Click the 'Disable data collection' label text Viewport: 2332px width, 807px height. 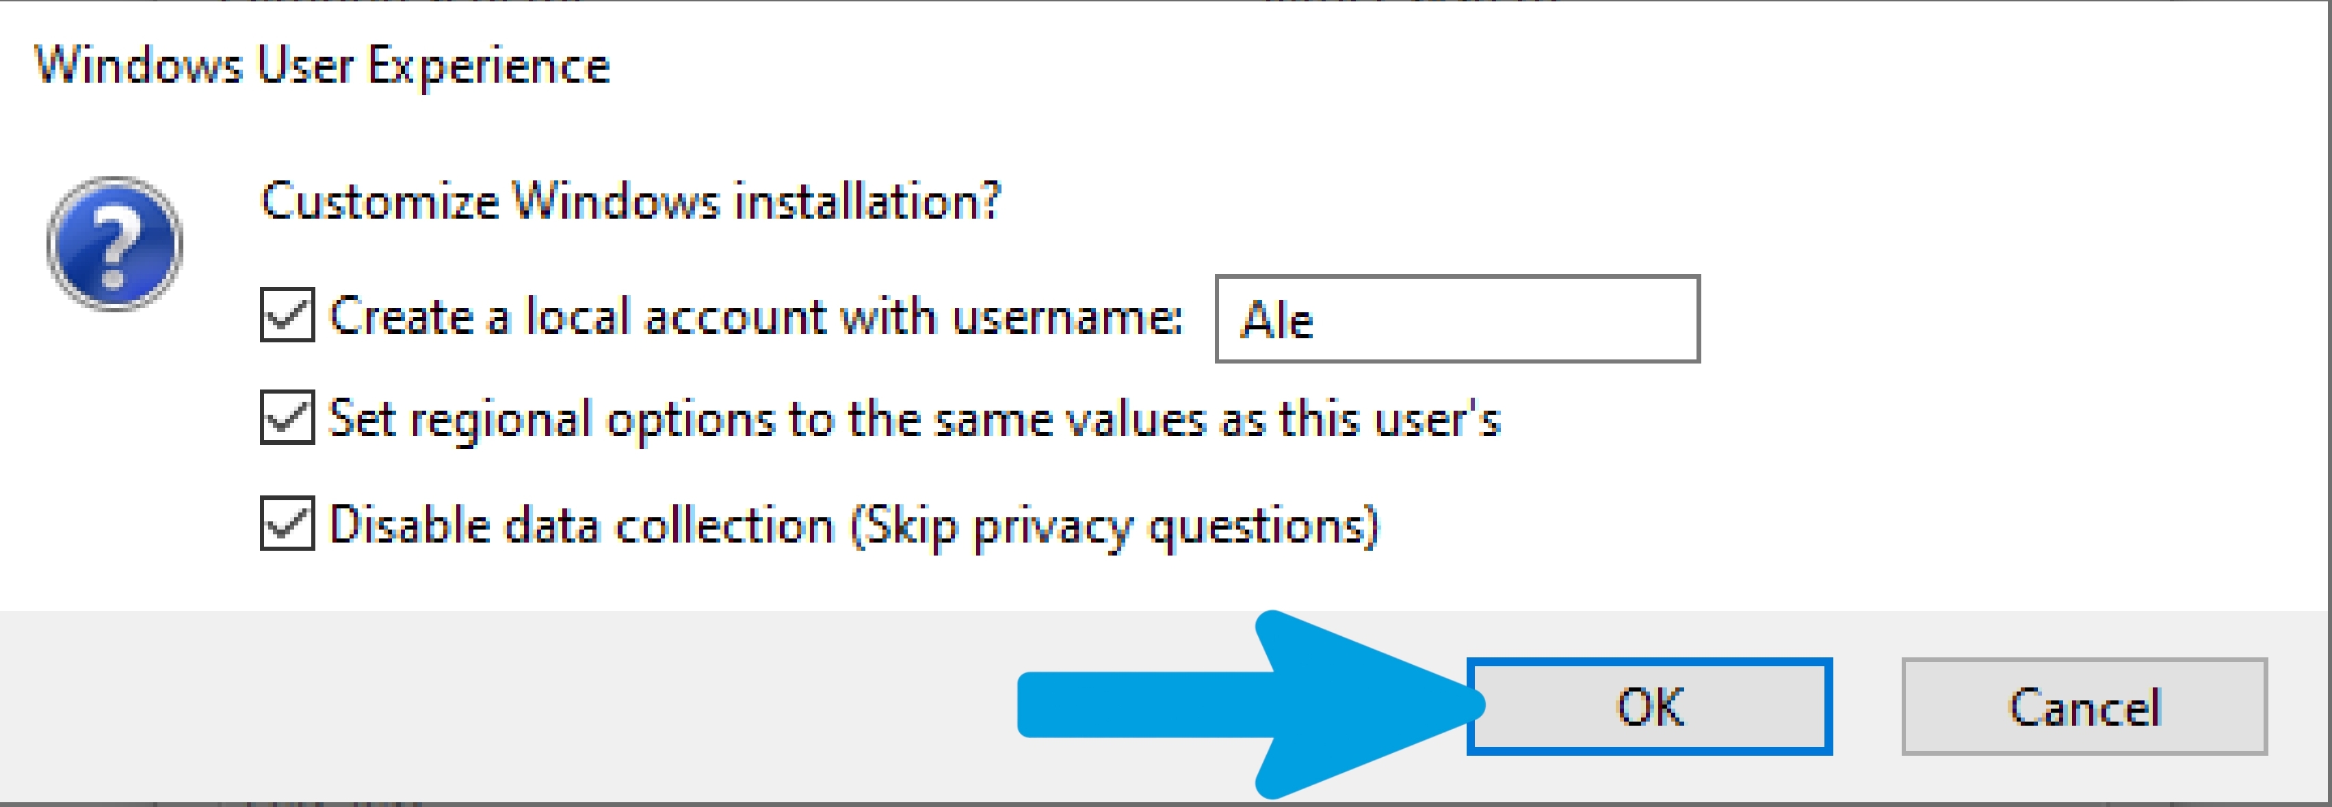coord(581,525)
